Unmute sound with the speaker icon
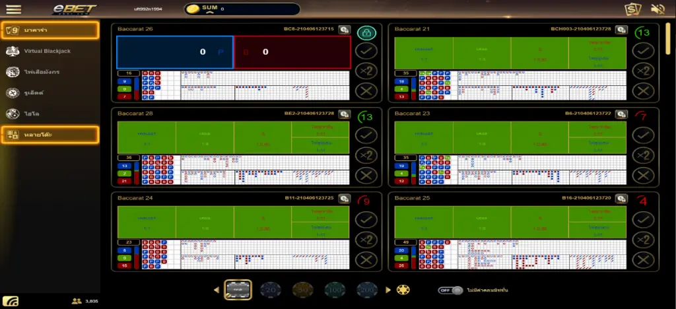This screenshot has height=309, width=676. (657, 9)
